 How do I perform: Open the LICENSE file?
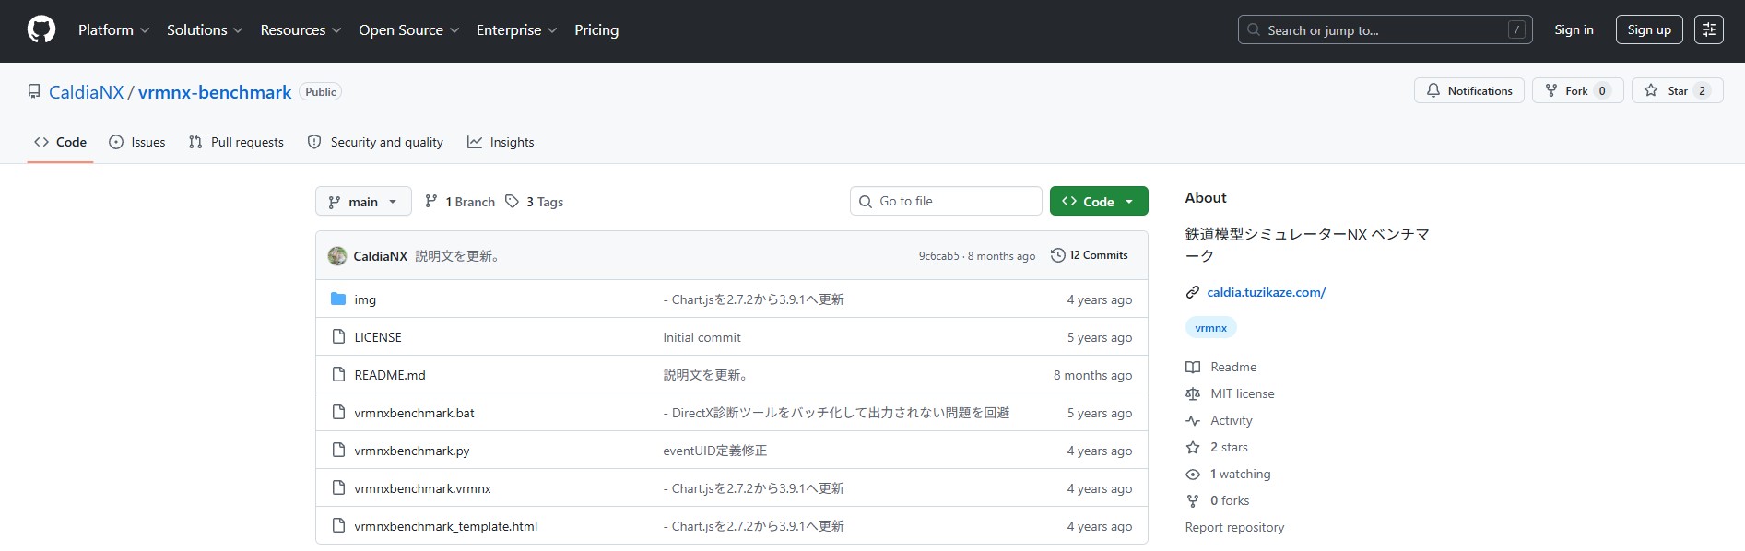[x=378, y=337]
